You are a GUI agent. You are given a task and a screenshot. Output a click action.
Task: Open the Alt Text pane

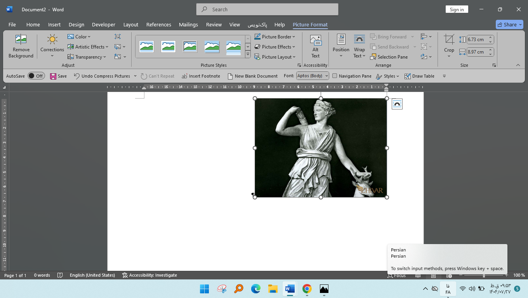(315, 46)
